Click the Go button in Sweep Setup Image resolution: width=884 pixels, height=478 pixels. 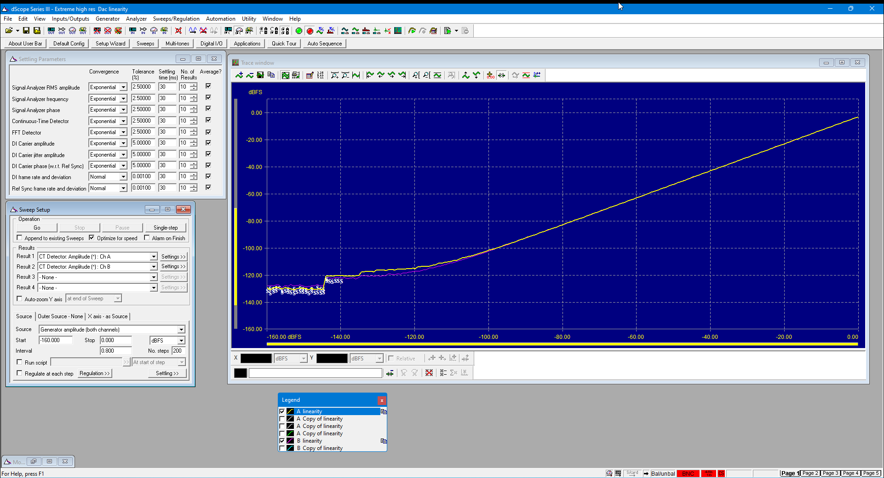[37, 228]
